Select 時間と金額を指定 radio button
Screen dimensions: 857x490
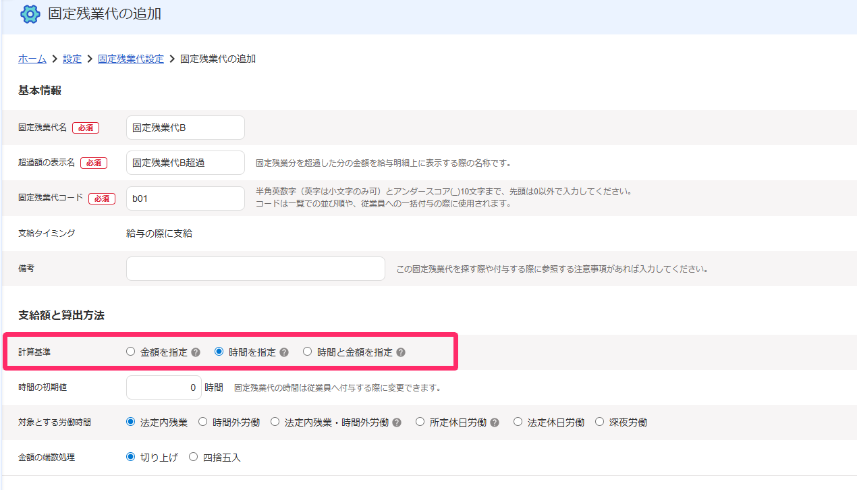pos(307,352)
